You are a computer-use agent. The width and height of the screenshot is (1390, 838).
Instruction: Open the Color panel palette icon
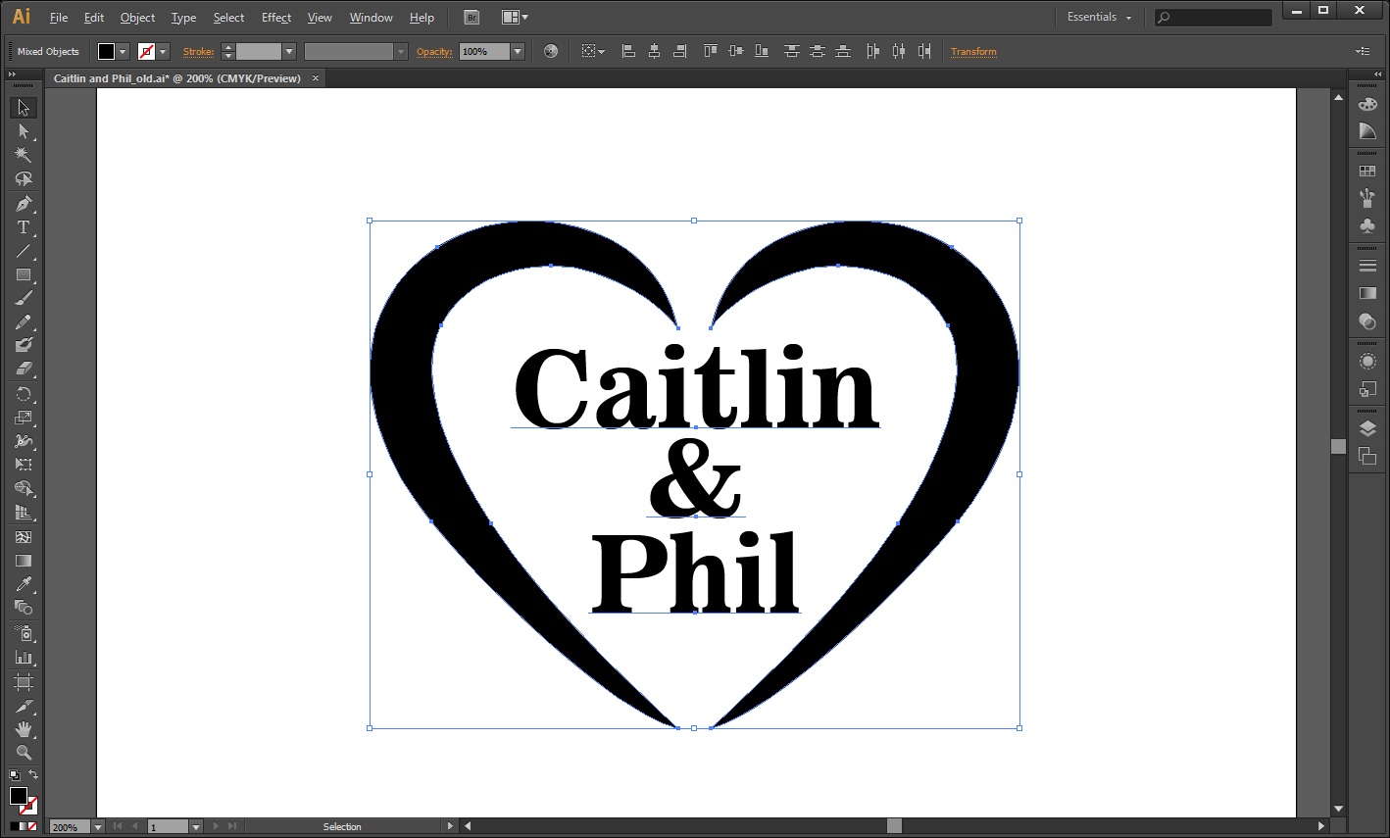click(1366, 105)
